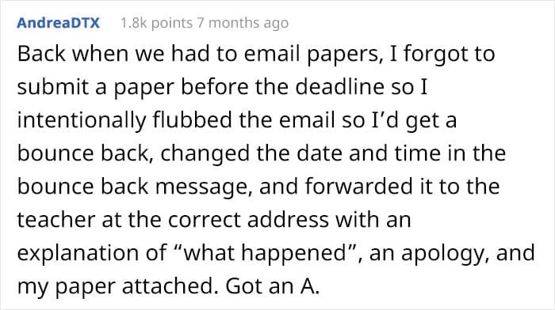Click the phrase "my paper attached"
The width and height of the screenshot is (555, 310).
[117, 286]
